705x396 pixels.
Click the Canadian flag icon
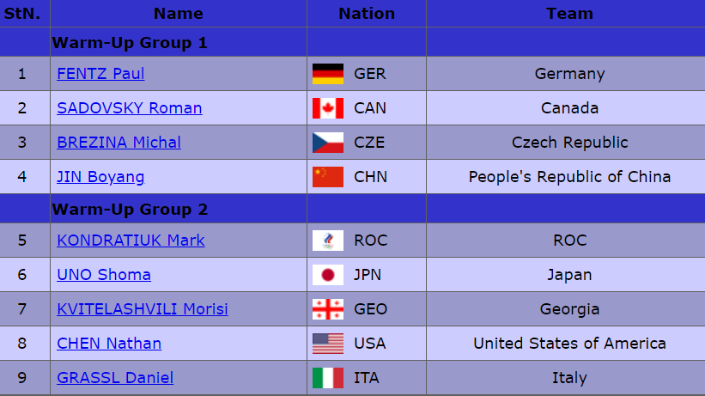pos(327,108)
